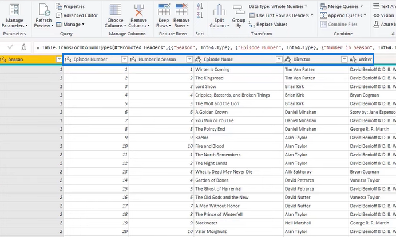Click the Refresh Preview icon
This screenshot has height=237, width=396.
tap(44, 10)
